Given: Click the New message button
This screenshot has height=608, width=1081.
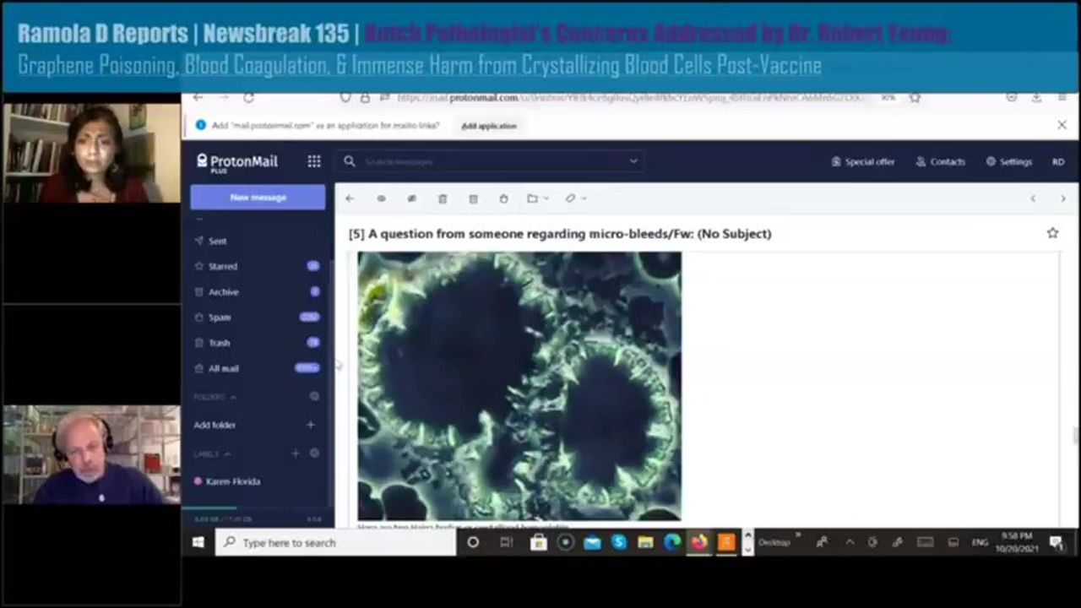Looking at the screenshot, I should tap(258, 197).
